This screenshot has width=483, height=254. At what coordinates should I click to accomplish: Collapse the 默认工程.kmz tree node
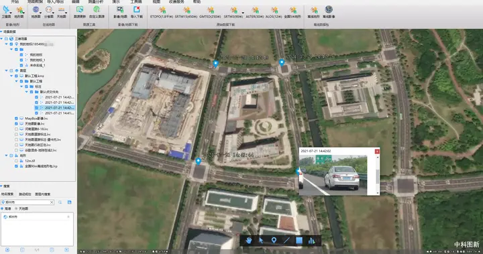tap(11, 76)
